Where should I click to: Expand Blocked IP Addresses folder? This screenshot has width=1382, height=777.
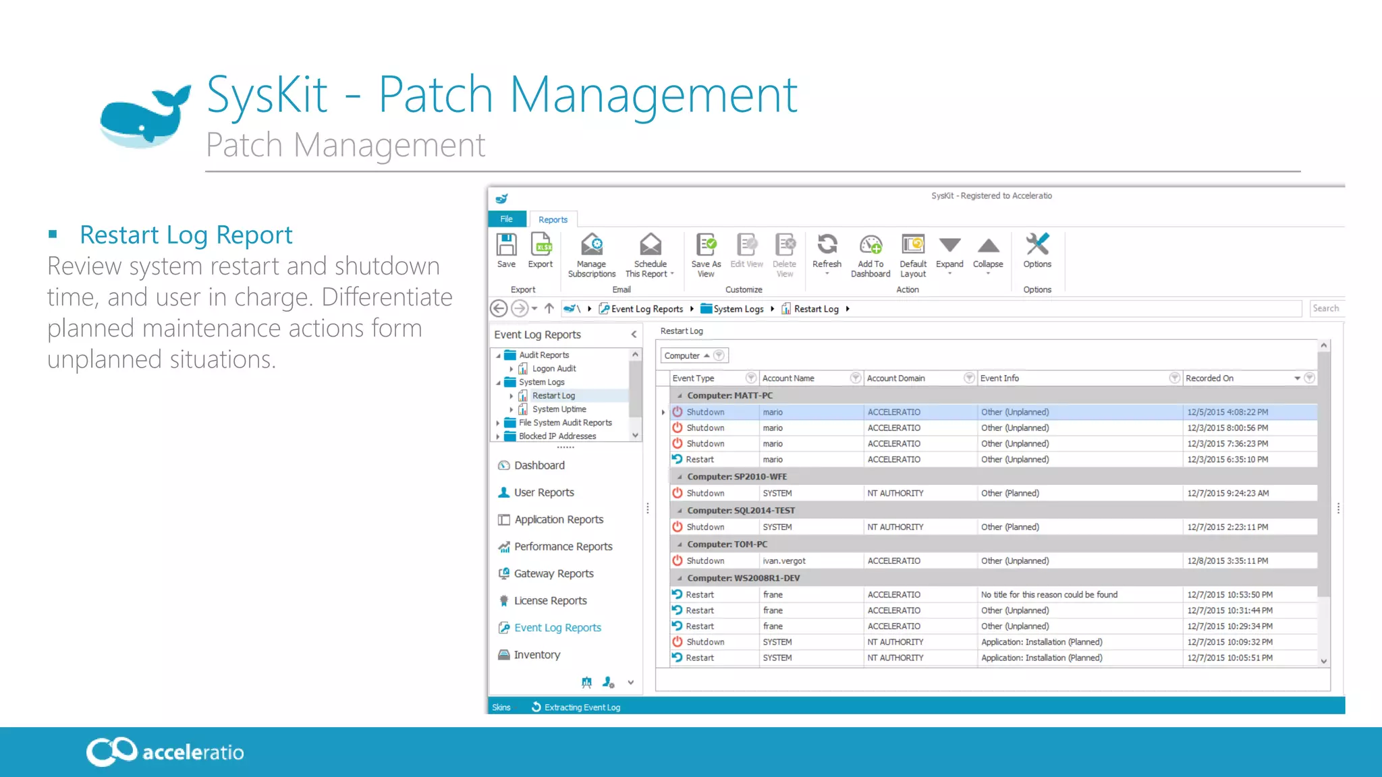[498, 436]
